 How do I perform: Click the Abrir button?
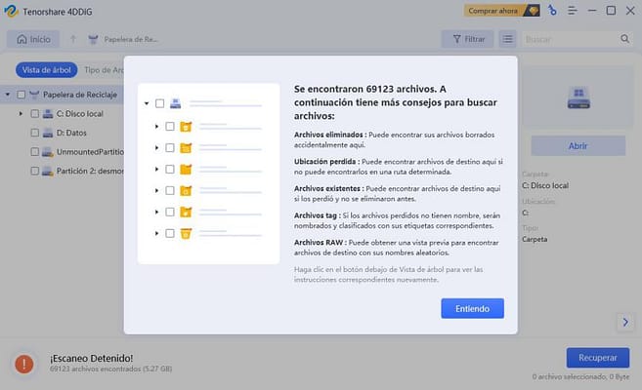click(x=578, y=146)
